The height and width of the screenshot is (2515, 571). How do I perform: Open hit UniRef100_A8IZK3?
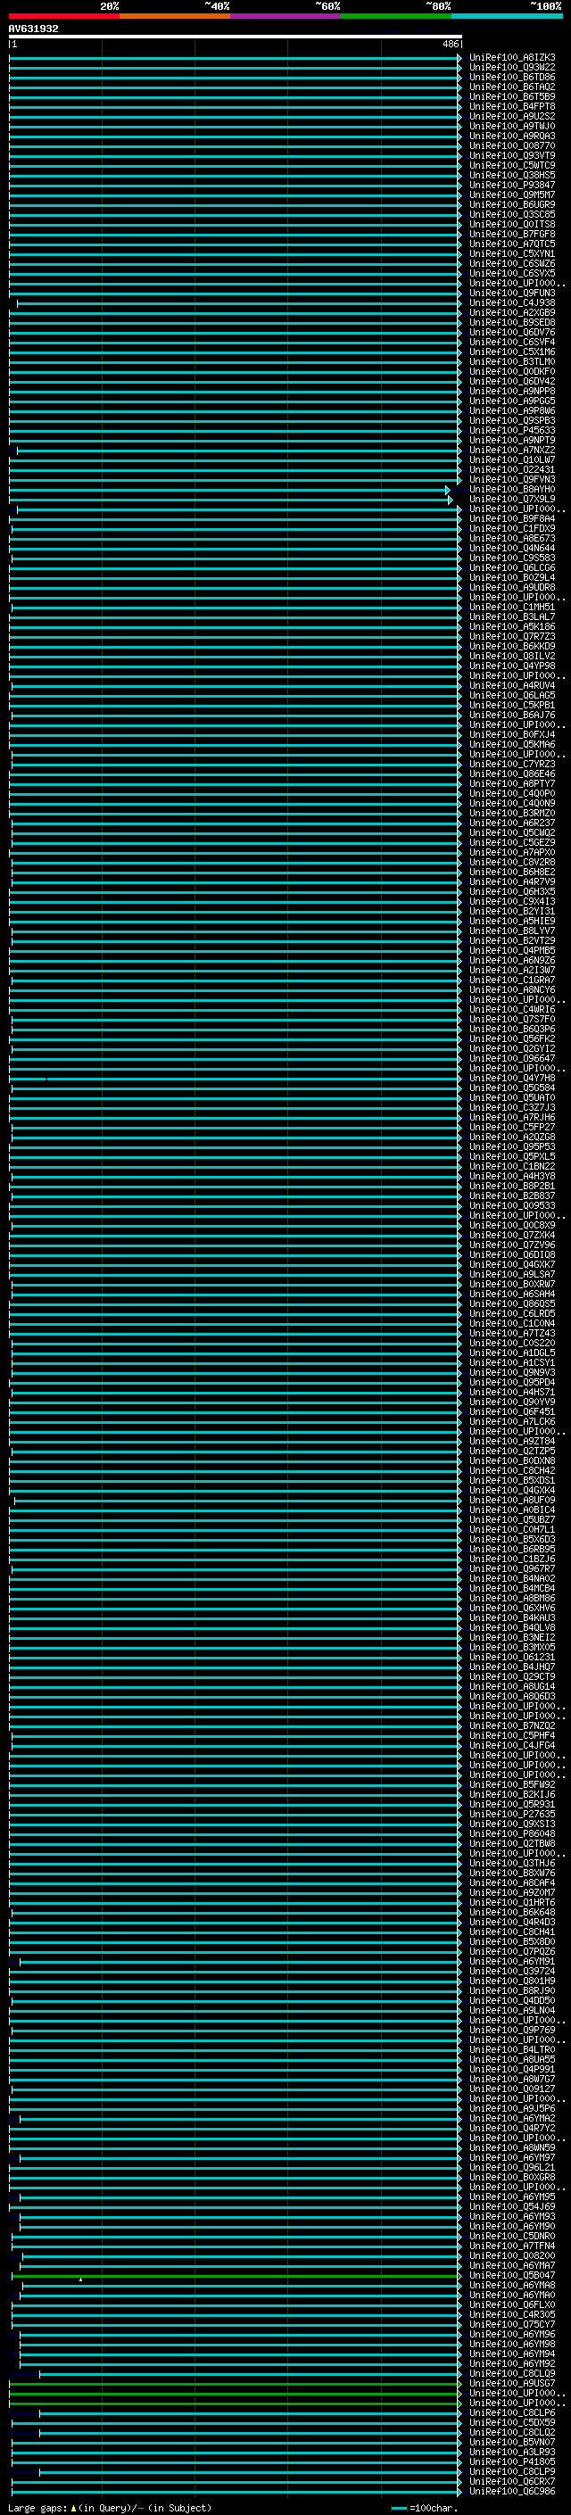pyautogui.click(x=512, y=58)
